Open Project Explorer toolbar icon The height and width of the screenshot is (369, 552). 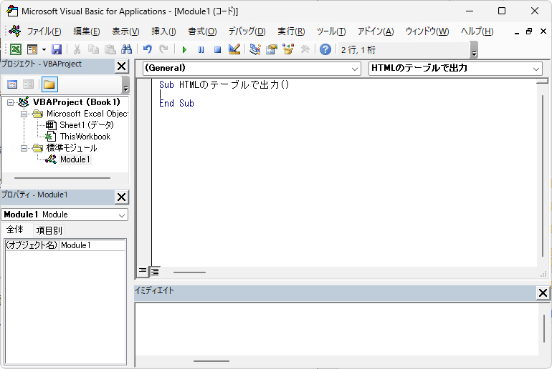pyautogui.click(x=255, y=49)
